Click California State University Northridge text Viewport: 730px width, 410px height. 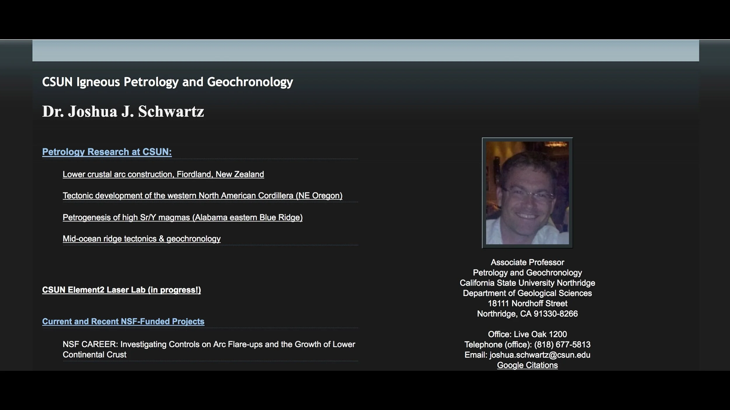click(527, 283)
